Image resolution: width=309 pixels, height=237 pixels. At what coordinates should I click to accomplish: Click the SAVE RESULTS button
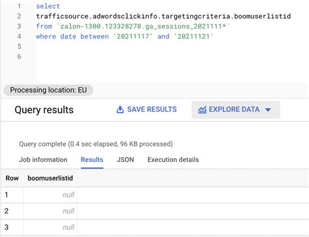[x=147, y=109]
